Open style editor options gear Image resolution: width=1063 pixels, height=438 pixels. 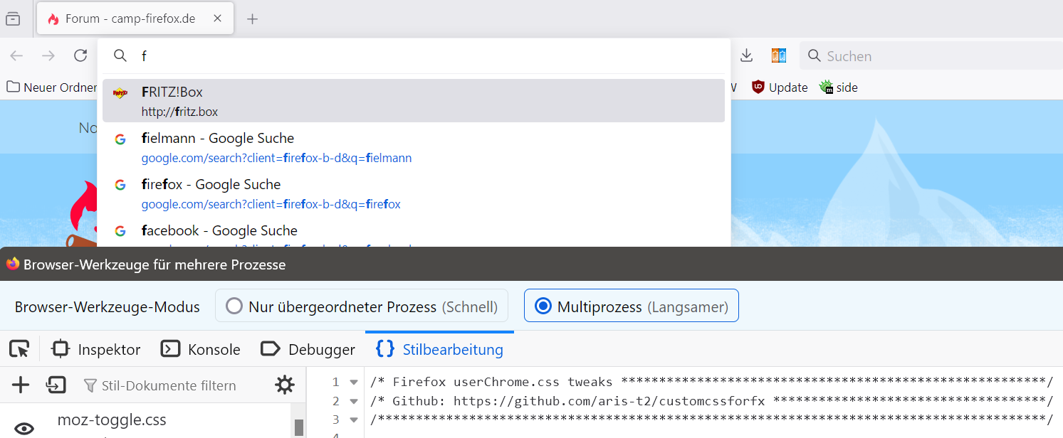coord(285,385)
